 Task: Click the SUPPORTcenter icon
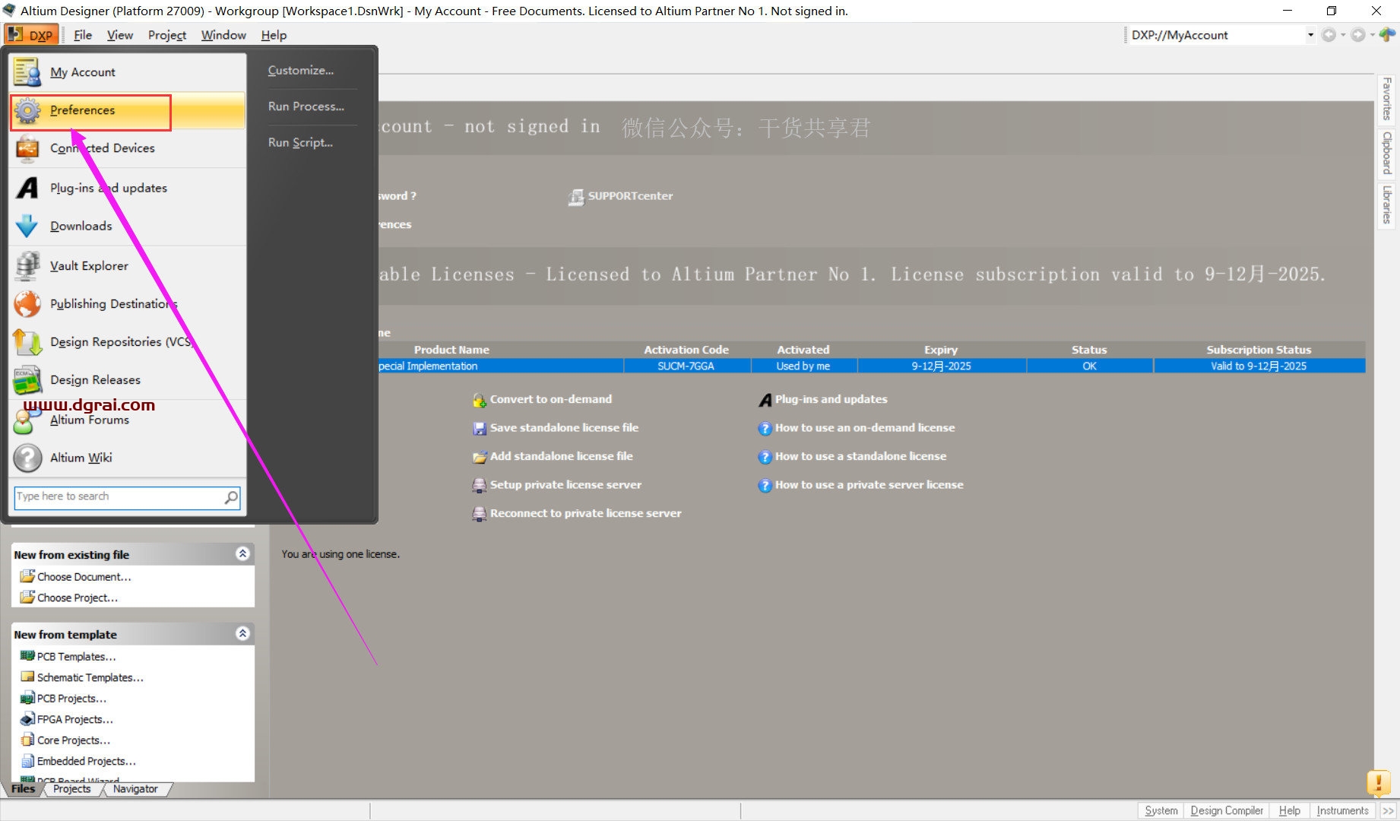pos(576,197)
